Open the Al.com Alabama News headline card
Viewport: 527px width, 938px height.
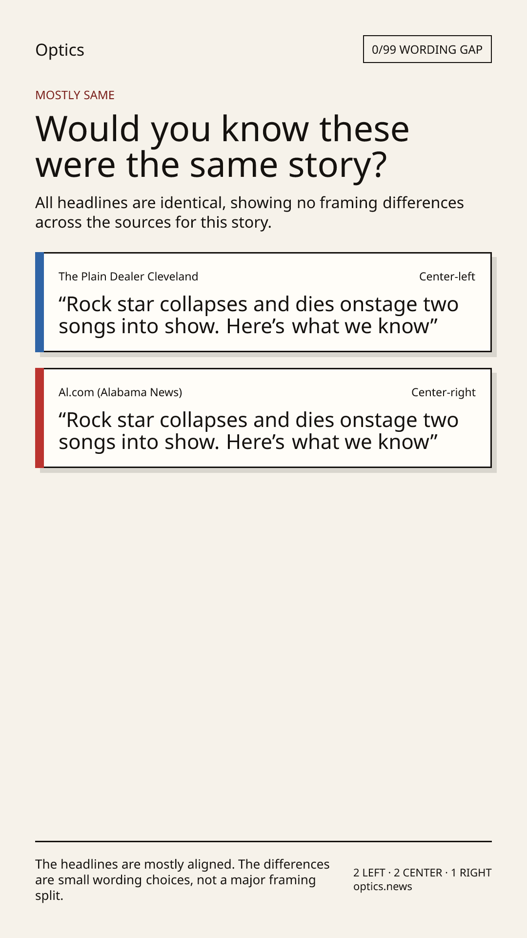[x=263, y=418]
